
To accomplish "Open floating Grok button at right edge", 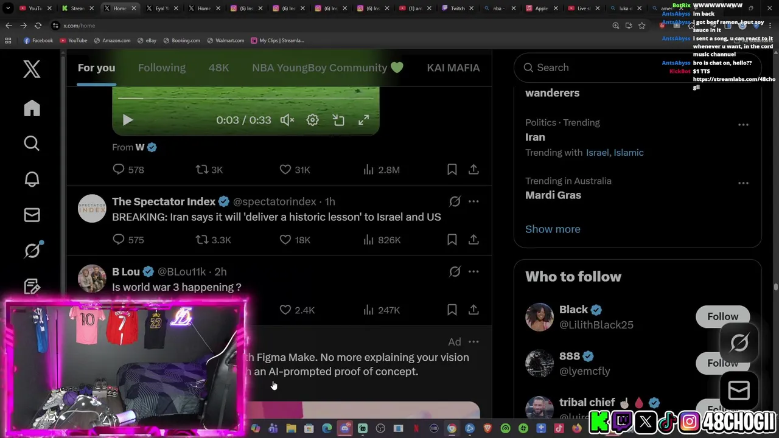I will point(739,342).
